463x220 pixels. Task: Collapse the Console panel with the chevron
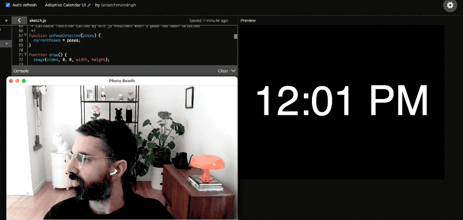click(233, 71)
